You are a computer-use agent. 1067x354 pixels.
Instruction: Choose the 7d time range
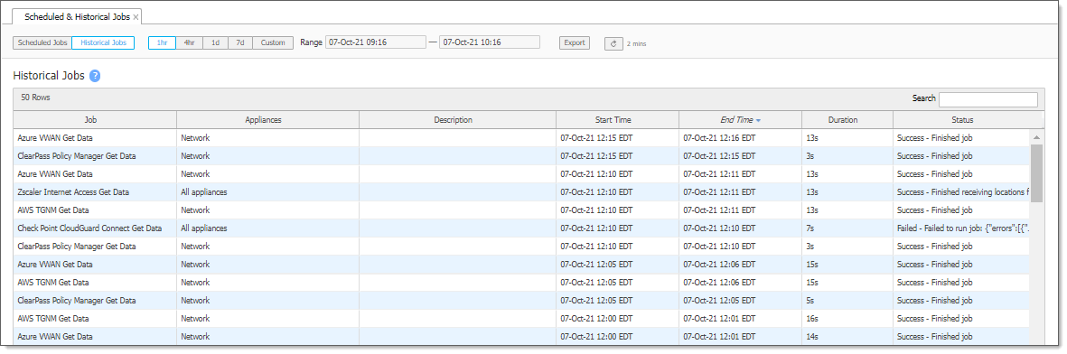[x=240, y=42]
